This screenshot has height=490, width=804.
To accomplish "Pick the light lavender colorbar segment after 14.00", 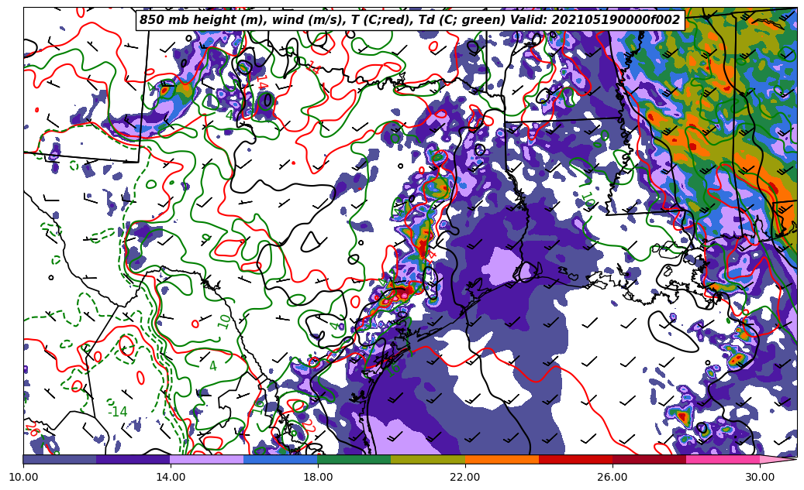I will point(207,459).
